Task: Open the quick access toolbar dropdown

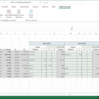Action: pyautogui.click(x=4, y=2)
